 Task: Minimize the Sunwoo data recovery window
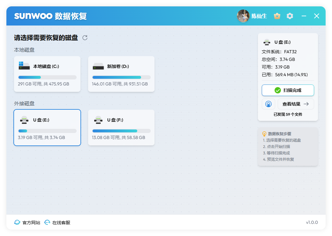pos(304,16)
